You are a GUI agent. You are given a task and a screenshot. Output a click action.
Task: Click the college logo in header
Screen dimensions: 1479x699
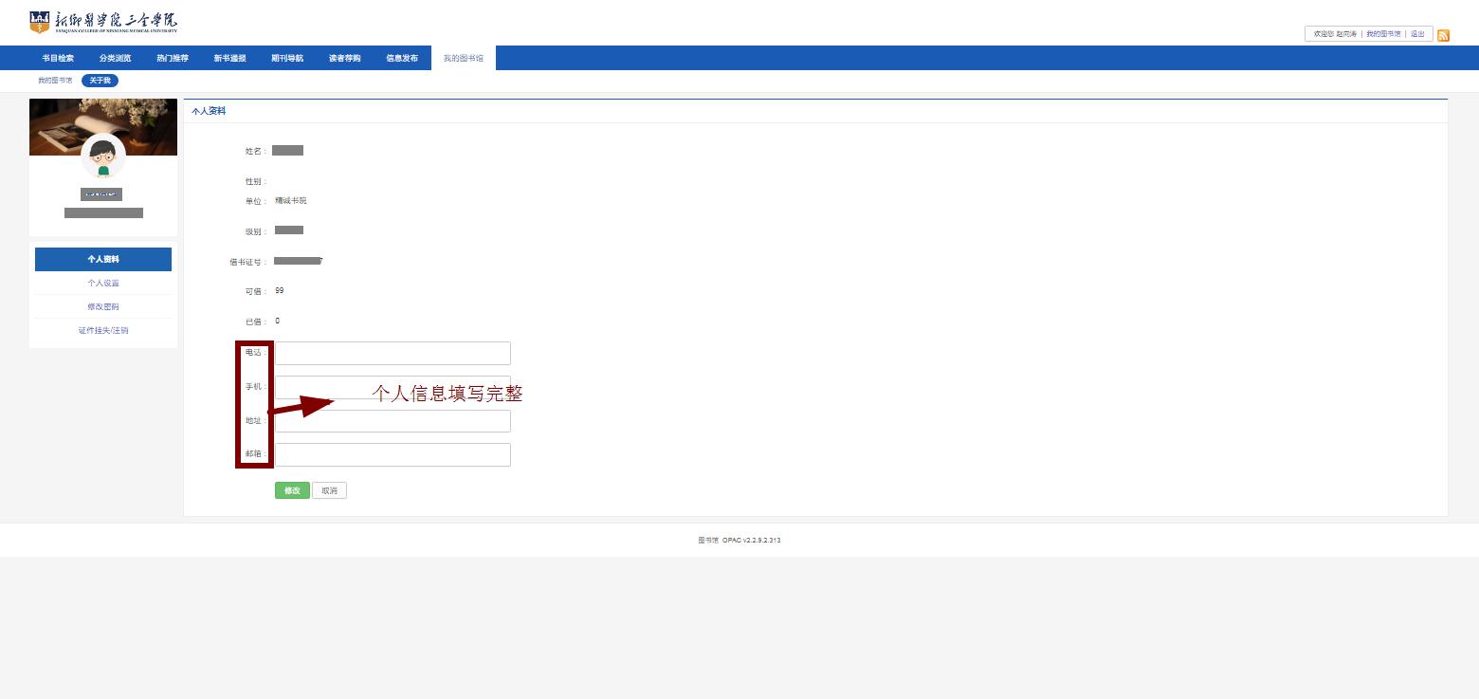103,22
